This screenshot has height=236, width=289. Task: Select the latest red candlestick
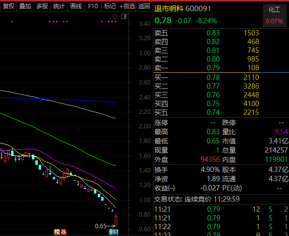(116, 220)
